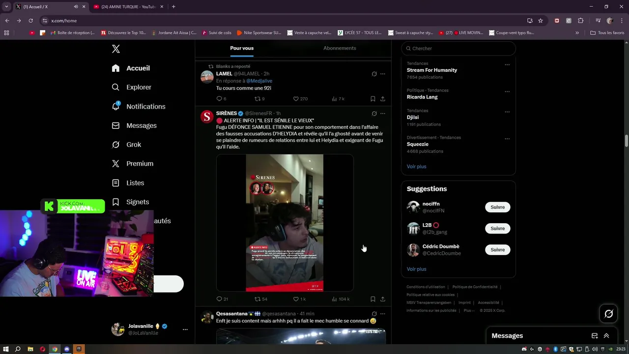Switch to Abonnements tab
629x354 pixels.
(340, 48)
